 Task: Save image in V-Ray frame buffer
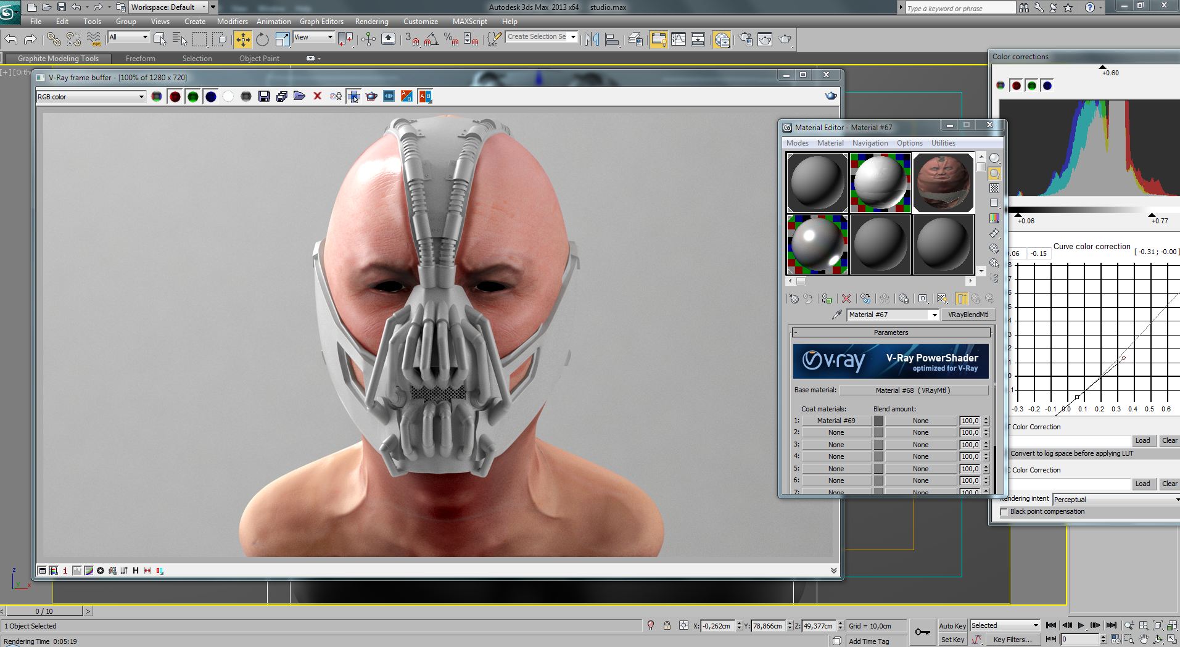264,96
